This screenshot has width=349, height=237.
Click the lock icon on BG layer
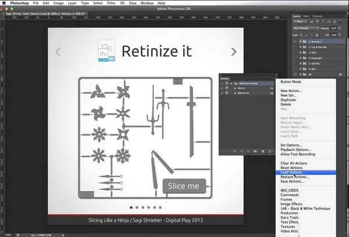point(340,75)
